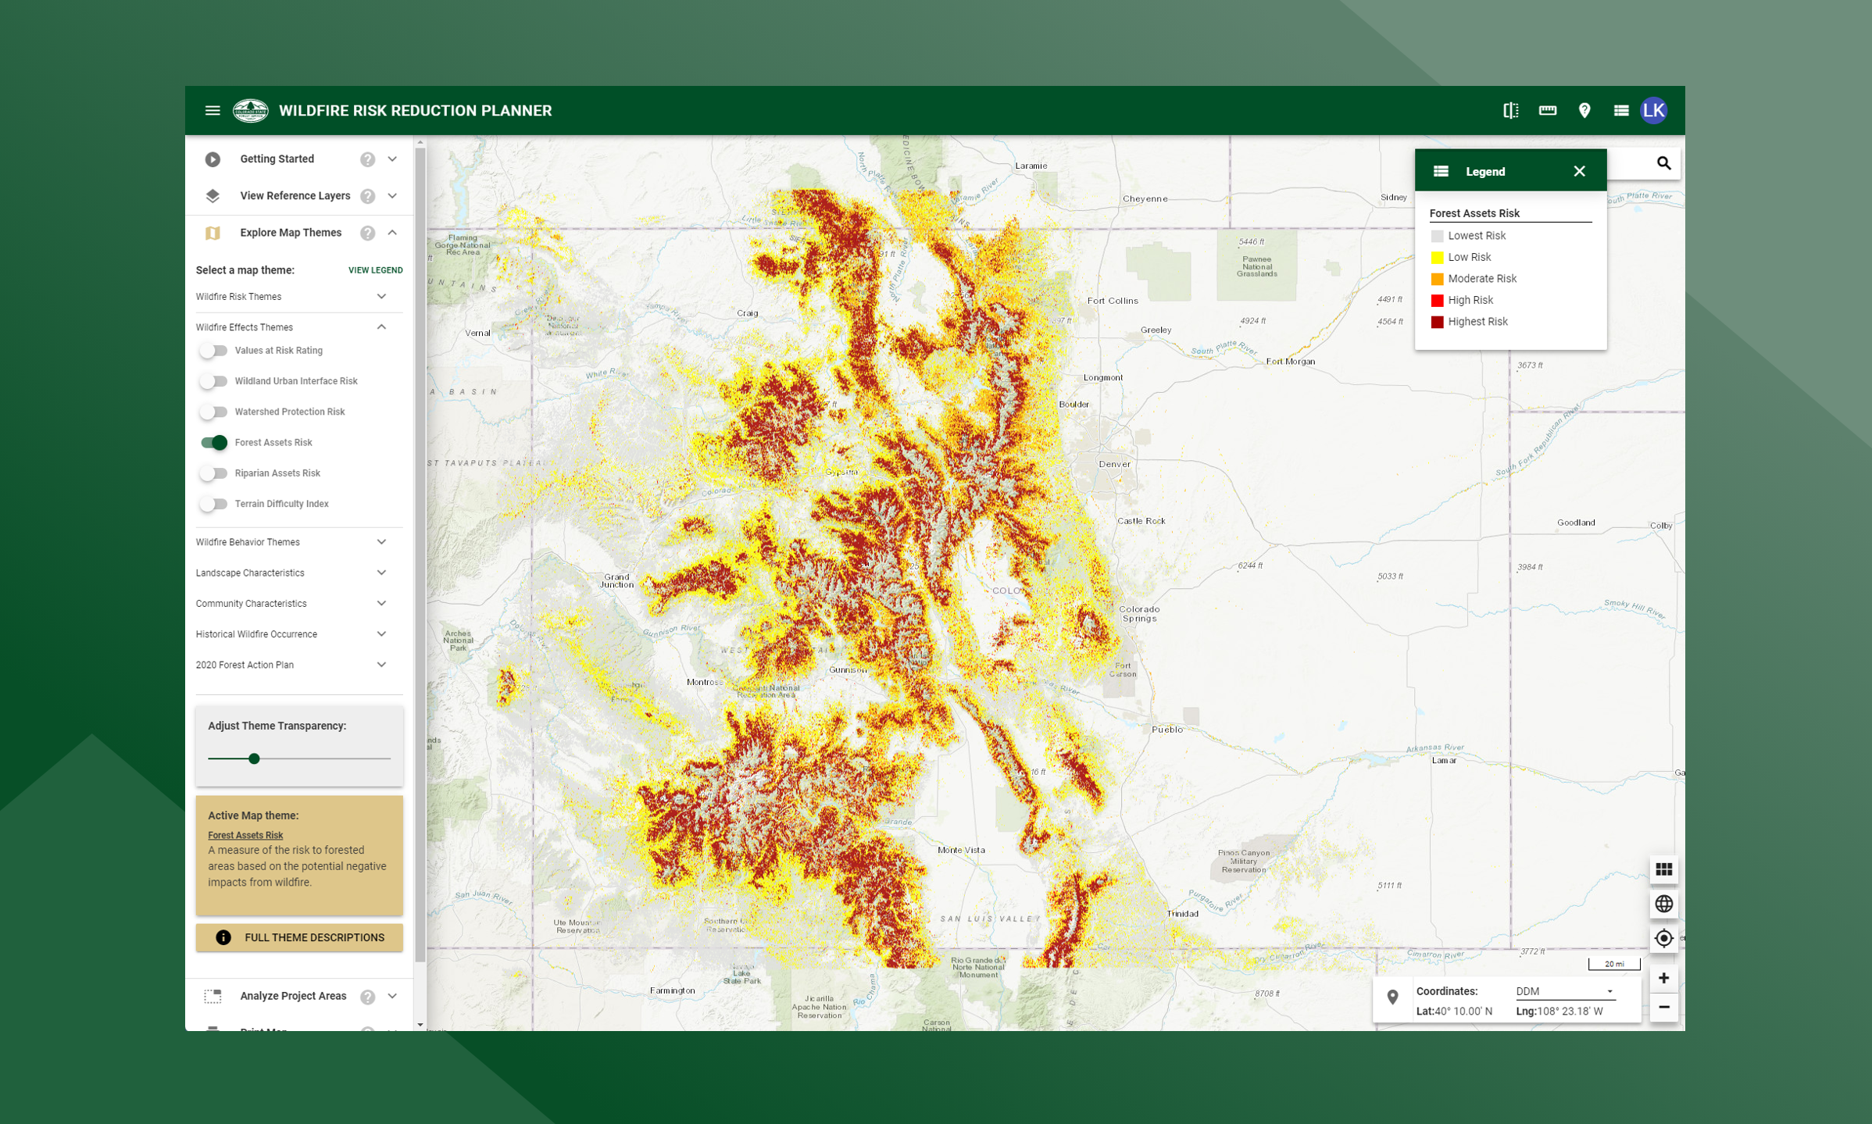
Task: Select the Analyze Project Areas menu item
Action: (293, 997)
